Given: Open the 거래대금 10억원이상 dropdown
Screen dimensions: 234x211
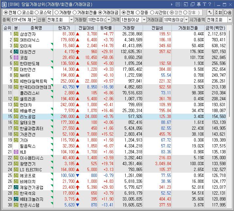Looking at the screenshot, I should tap(187, 20).
